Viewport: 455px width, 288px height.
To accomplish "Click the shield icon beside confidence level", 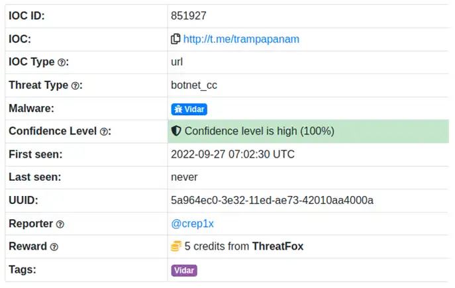I will (x=176, y=131).
